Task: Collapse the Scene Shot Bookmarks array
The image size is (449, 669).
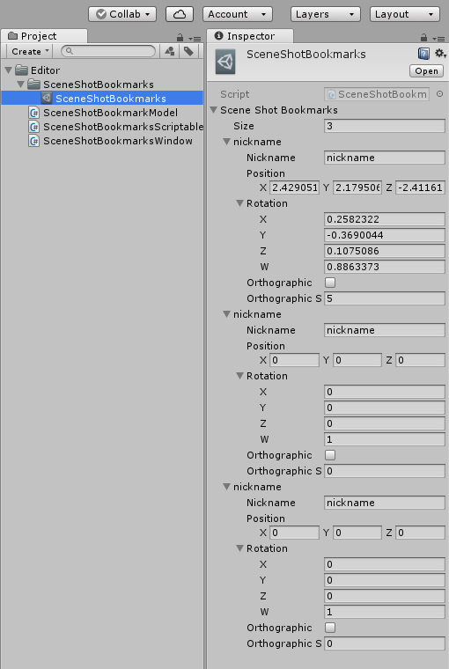Action: click(x=214, y=110)
